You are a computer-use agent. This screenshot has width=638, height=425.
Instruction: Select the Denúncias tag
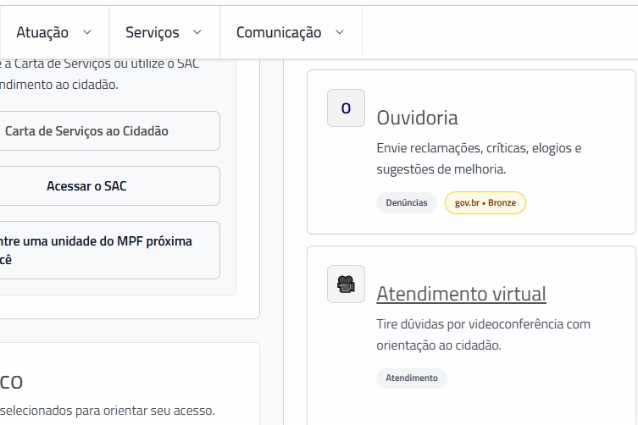point(407,202)
